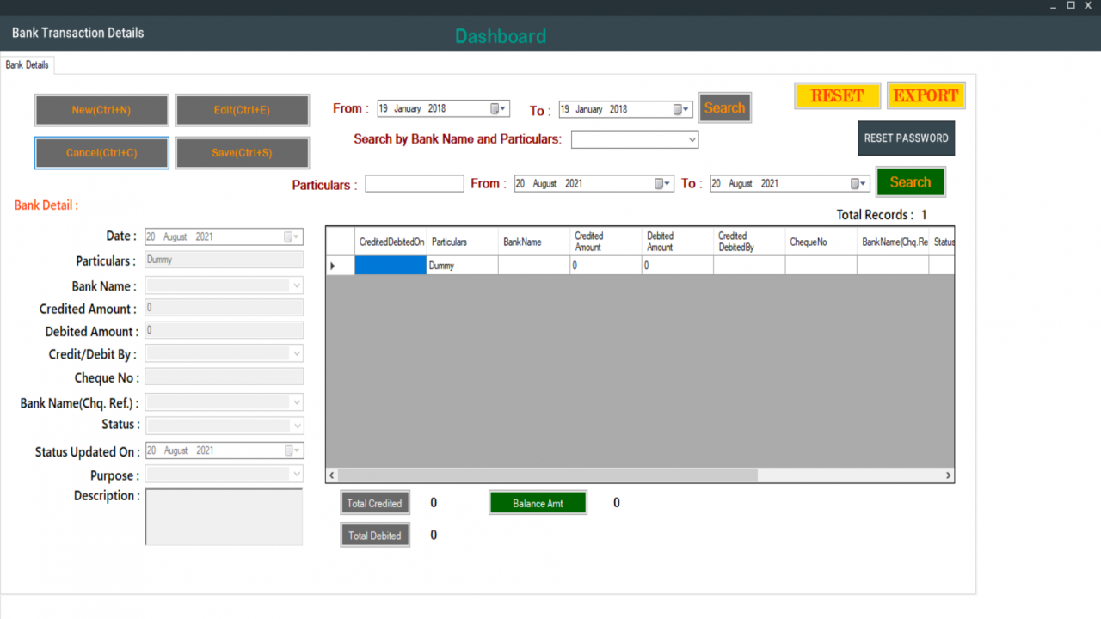Click the RESET PASSWORD button
Viewport: 1101px width, 619px height.
(906, 138)
